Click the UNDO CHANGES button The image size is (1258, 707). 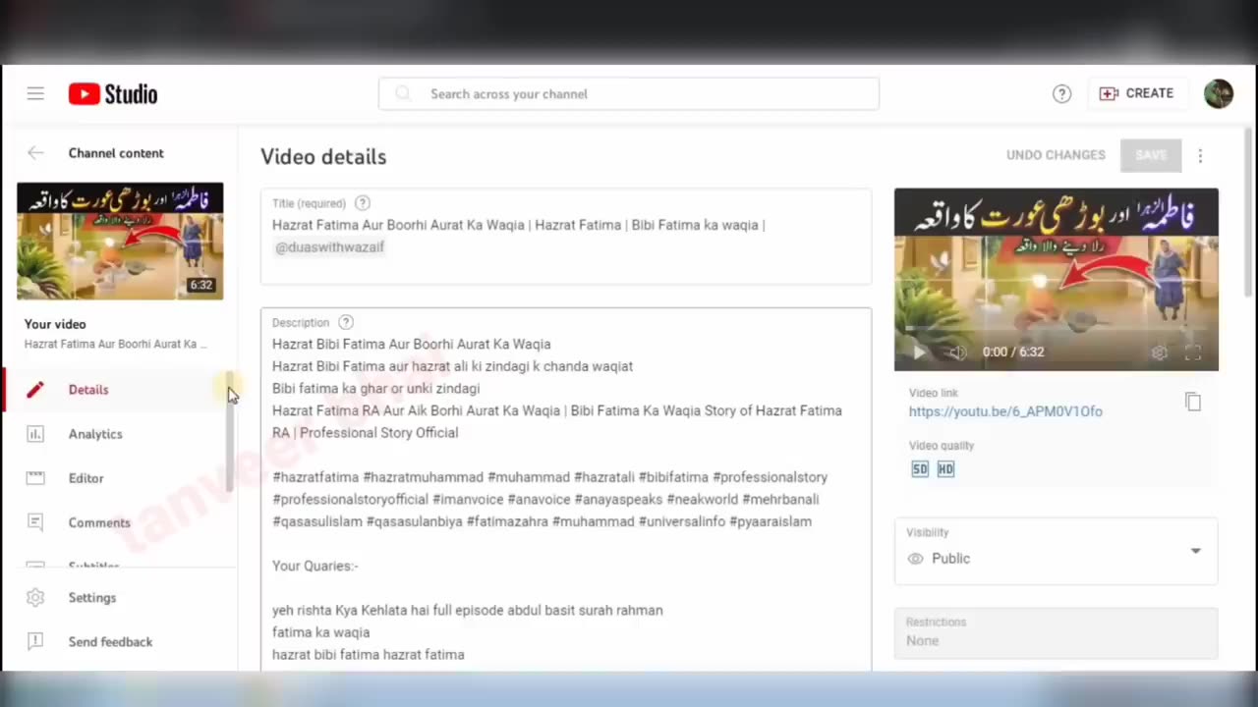click(x=1056, y=155)
